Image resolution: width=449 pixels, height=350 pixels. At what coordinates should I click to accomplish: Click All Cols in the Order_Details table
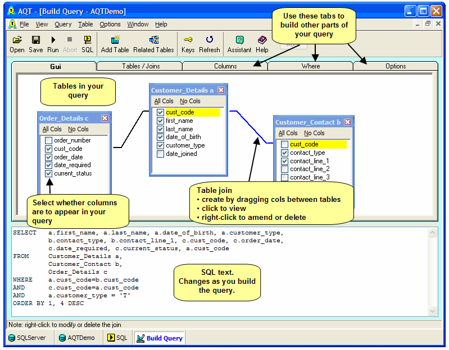52,129
